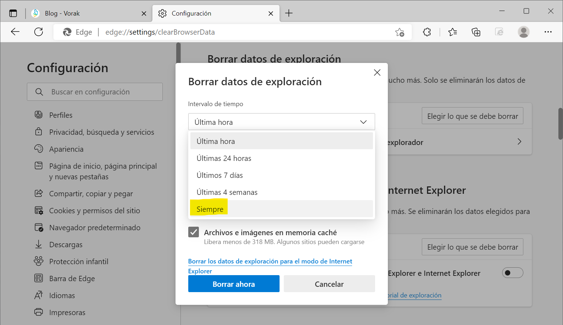Click the Página de inicio sidebar icon

(39, 166)
